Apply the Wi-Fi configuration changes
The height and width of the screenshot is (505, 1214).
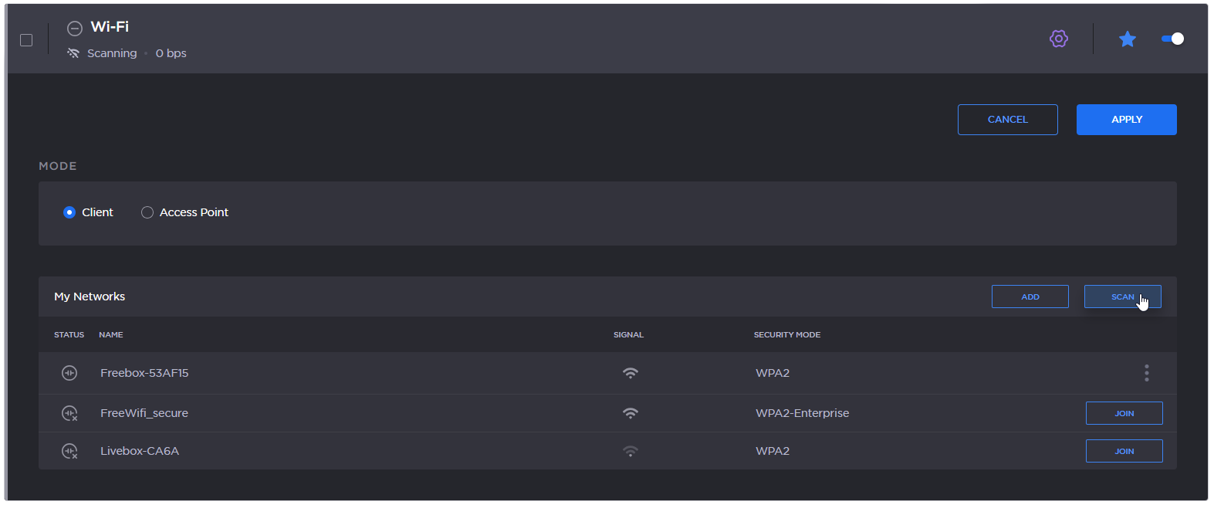1126,120
